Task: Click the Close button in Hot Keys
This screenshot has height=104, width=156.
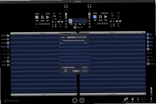Action: coord(76,71)
